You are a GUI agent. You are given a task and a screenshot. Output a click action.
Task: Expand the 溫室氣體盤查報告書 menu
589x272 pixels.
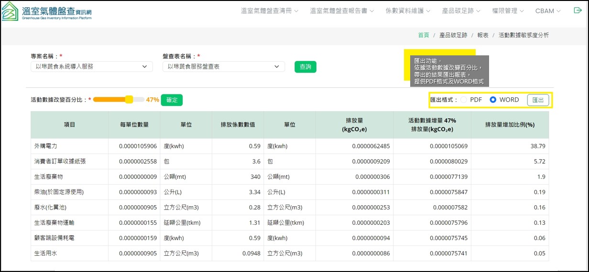pos(341,11)
